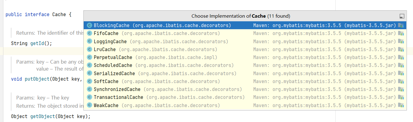Select ScheduledCache implementation entry
The image size is (413, 122).
click(113, 65)
